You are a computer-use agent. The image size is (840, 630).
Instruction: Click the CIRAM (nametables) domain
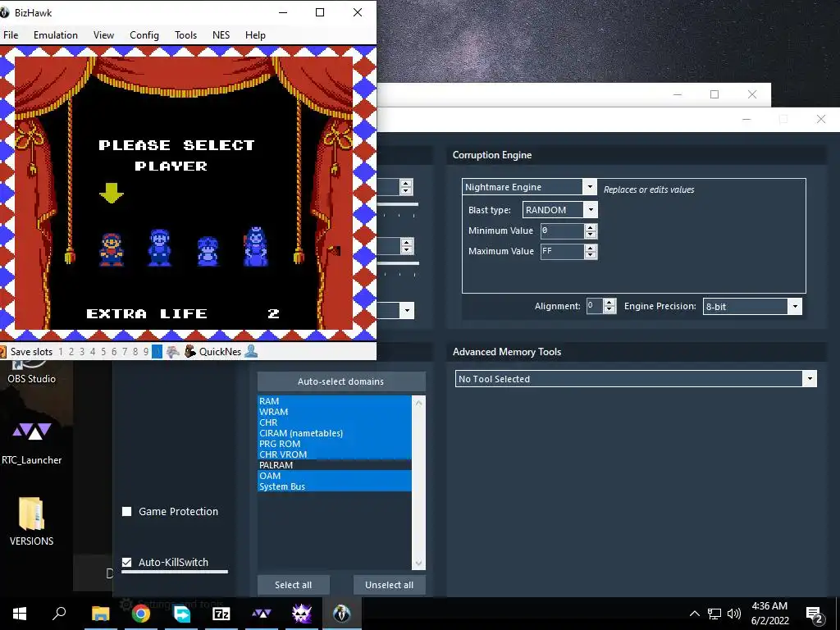(335, 433)
